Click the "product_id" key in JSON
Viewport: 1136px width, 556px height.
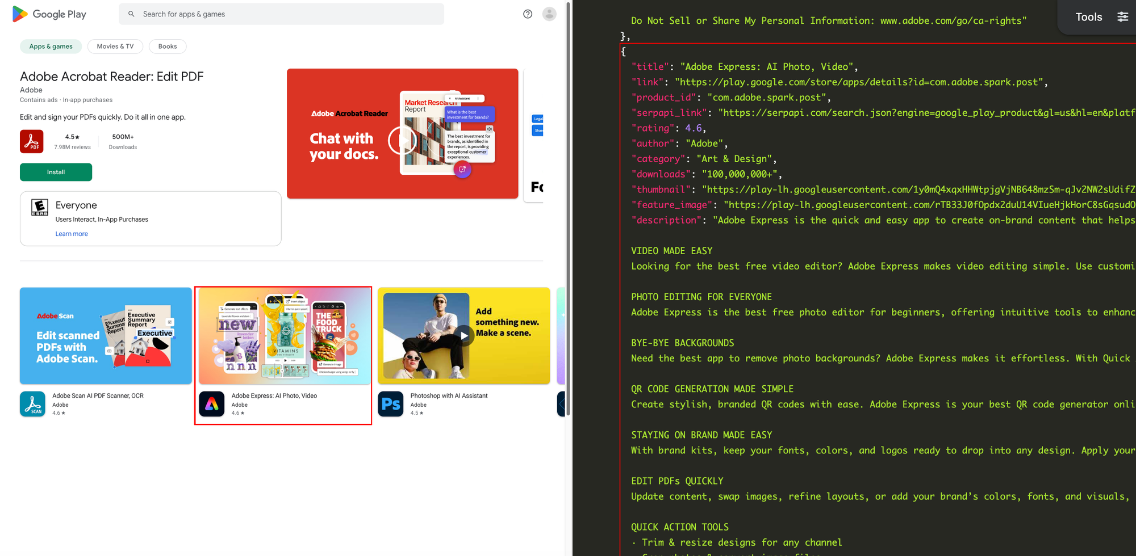pyautogui.click(x=664, y=98)
